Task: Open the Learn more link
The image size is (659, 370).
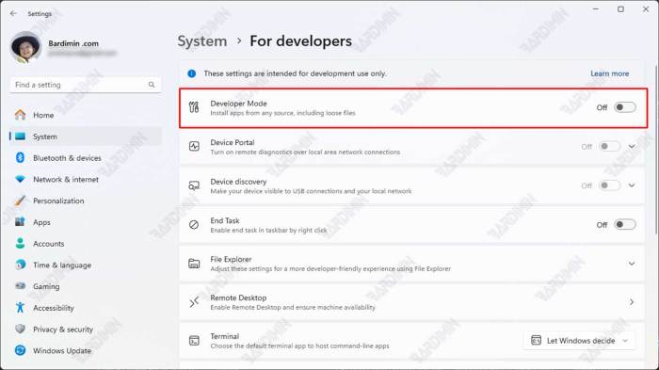Action: (609, 73)
